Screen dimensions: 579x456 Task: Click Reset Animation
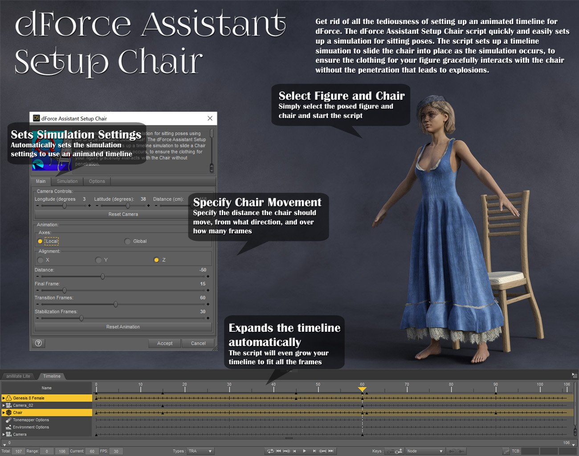(122, 326)
